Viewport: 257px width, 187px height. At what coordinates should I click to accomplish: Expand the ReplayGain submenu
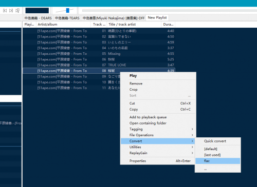158,153
